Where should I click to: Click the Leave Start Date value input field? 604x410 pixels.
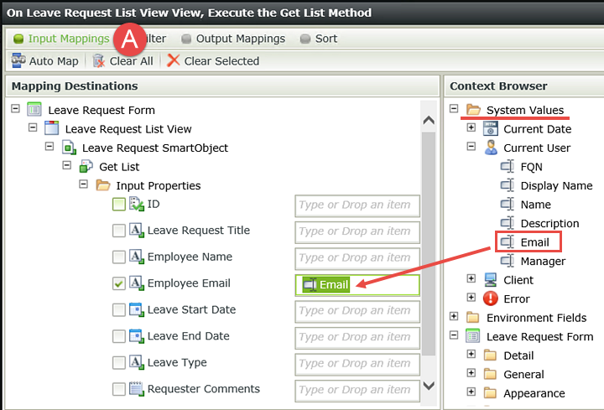pos(357,311)
